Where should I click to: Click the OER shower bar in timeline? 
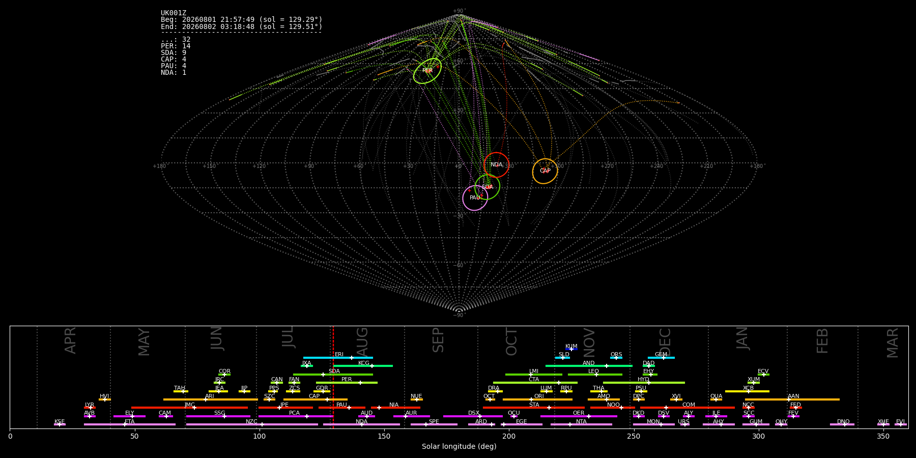(x=579, y=416)
